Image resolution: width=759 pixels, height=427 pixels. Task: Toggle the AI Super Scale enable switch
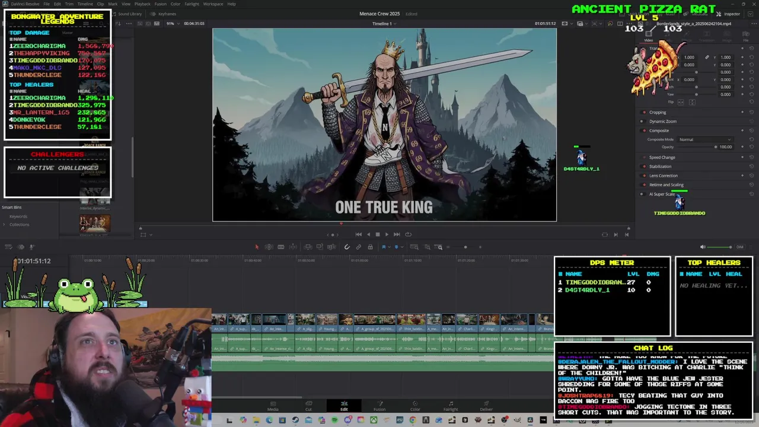point(642,194)
